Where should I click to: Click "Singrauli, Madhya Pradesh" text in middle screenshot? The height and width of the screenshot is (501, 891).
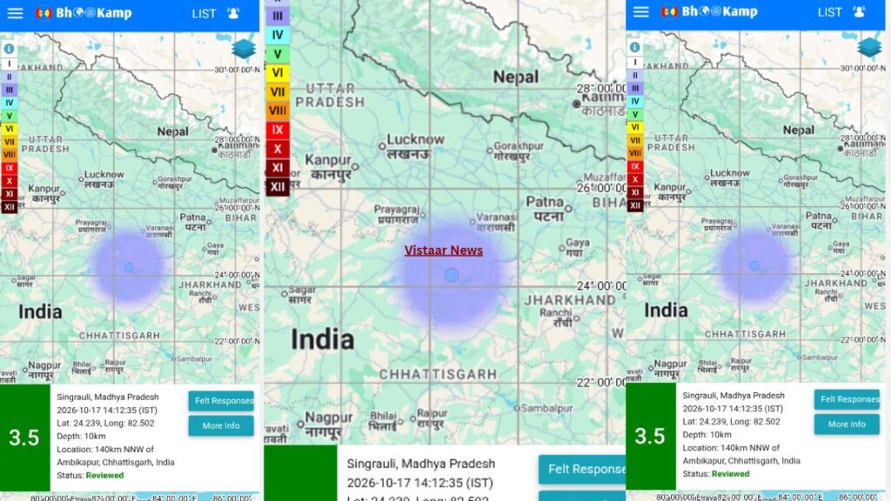(421, 464)
